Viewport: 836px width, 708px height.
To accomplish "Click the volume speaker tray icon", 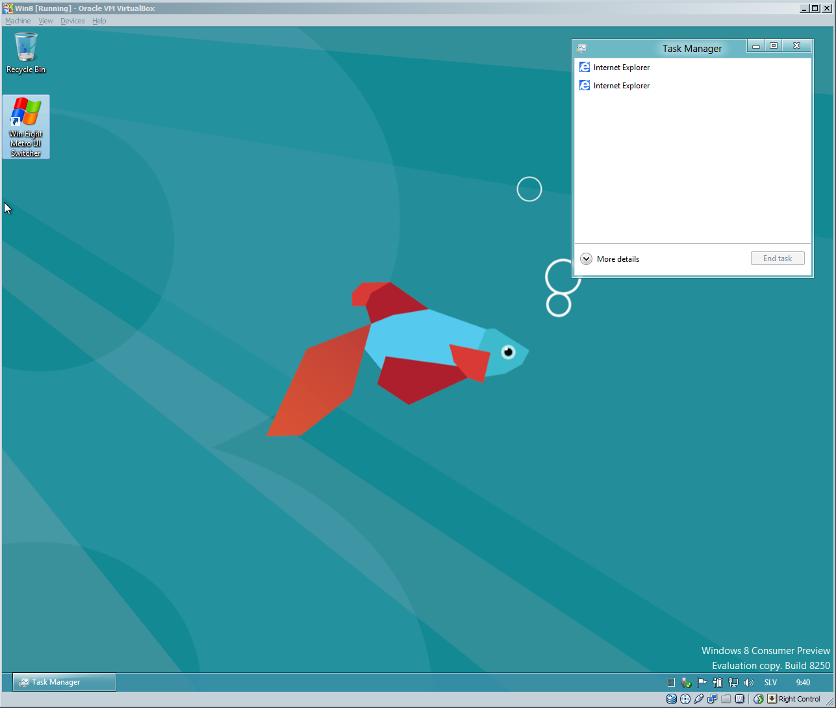I will click(x=748, y=683).
